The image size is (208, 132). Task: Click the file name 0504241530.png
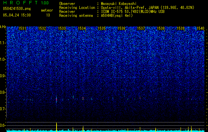[x=17, y=9]
